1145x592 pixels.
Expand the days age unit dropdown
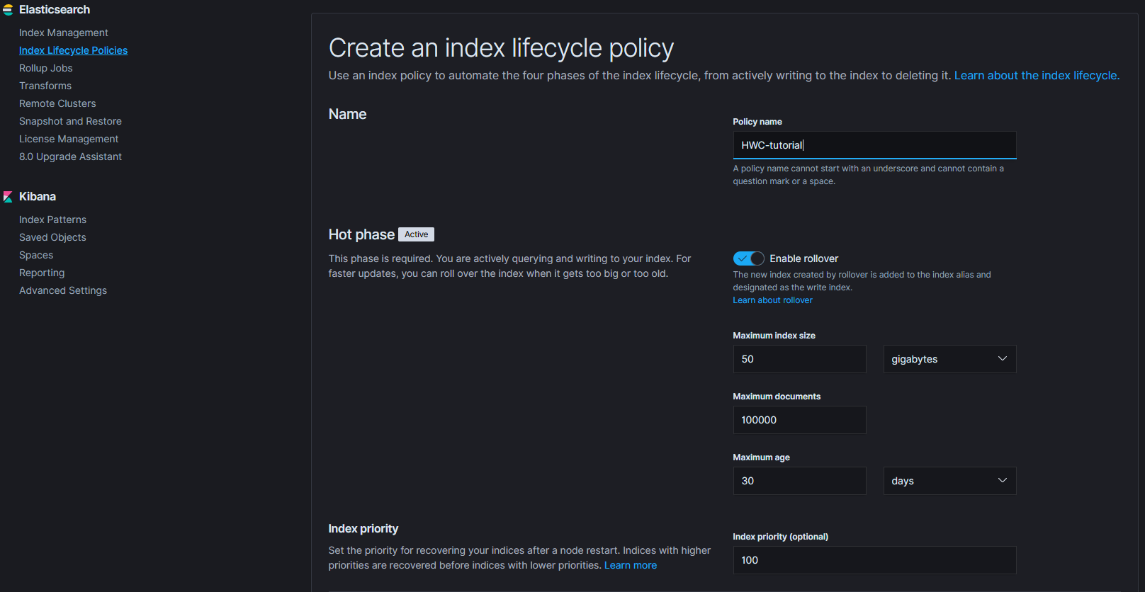949,481
